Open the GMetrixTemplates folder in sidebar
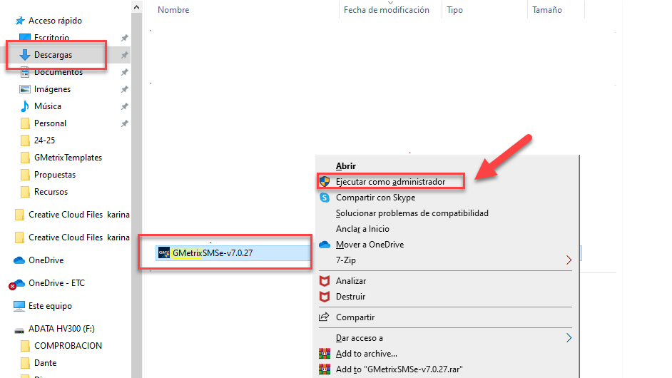The width and height of the screenshot is (672, 378). (x=68, y=158)
